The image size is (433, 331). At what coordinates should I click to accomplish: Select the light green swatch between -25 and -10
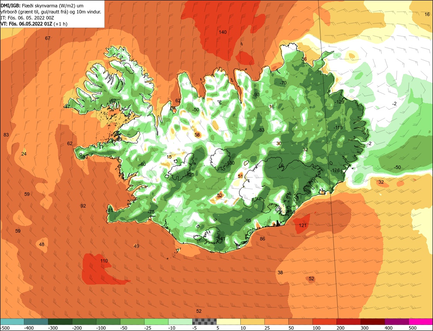tap(156, 321)
